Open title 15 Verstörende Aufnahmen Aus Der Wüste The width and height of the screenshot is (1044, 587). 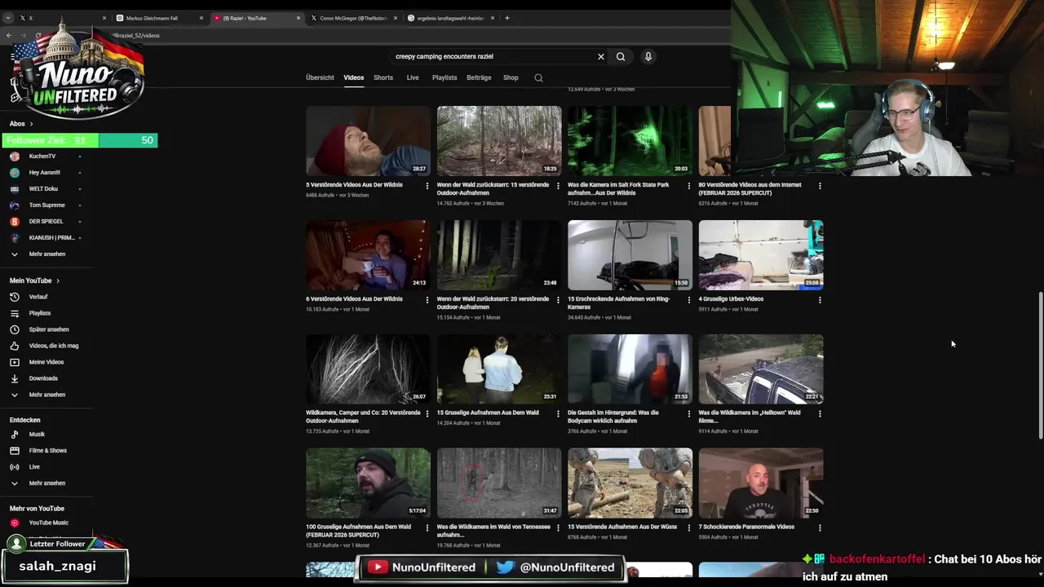tap(622, 527)
